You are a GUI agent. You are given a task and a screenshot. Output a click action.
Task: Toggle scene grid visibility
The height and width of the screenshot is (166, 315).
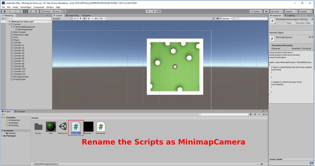(x=101, y=18)
